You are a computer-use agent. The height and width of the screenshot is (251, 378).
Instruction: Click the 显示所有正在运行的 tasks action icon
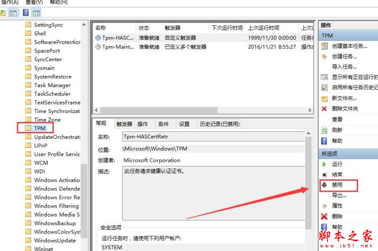[325, 77]
